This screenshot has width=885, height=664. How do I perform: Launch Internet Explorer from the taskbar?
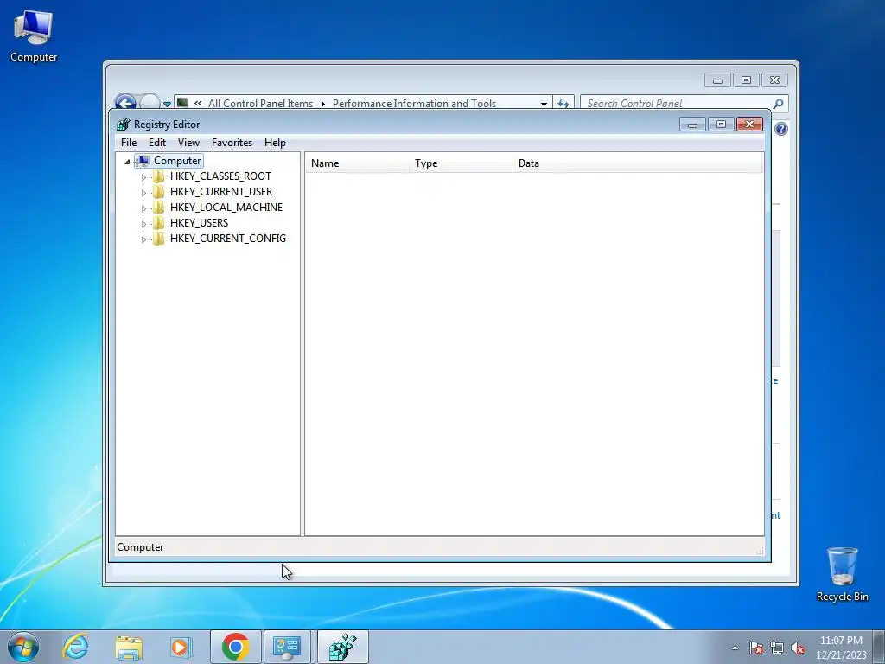76,647
